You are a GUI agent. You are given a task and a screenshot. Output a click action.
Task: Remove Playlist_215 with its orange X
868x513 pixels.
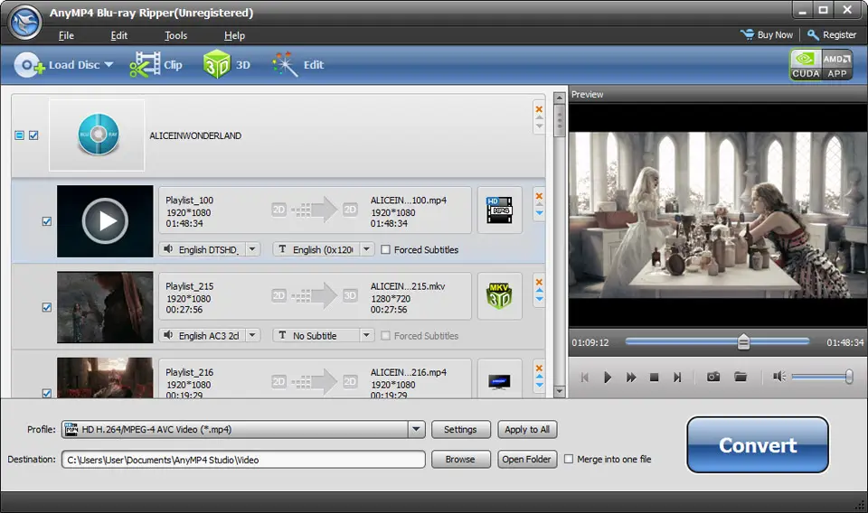[539, 282]
